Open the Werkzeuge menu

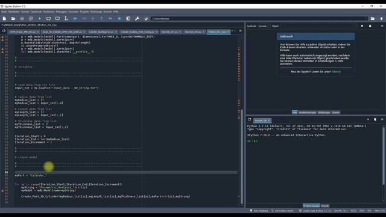point(96,11)
